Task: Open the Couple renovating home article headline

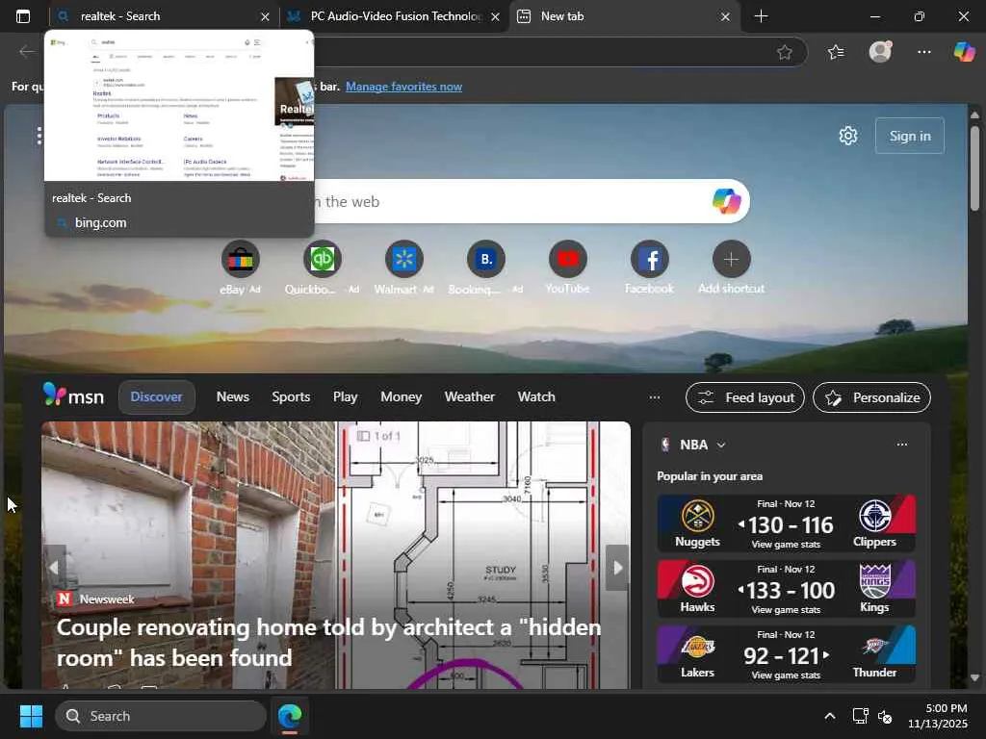Action: click(x=329, y=642)
